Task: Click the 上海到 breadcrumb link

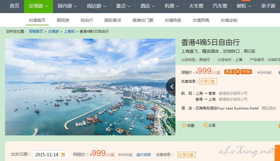Action: pyautogui.click(x=69, y=32)
